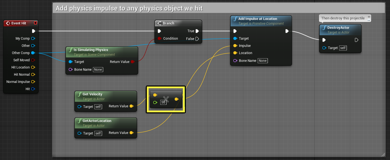This screenshot has height=160, width=390.
Task: Click the multiply node's yellow vector output pin
Action: (x=176, y=99)
